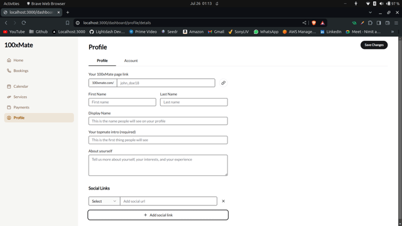Open Payments in the sidebar
Image resolution: width=402 pixels, height=226 pixels.
click(x=39, y=107)
